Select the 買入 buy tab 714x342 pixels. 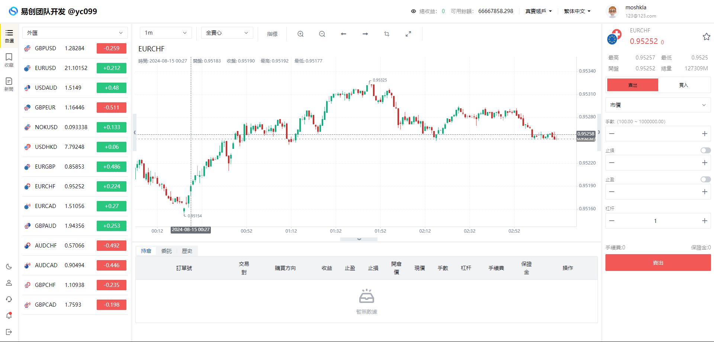pos(684,85)
